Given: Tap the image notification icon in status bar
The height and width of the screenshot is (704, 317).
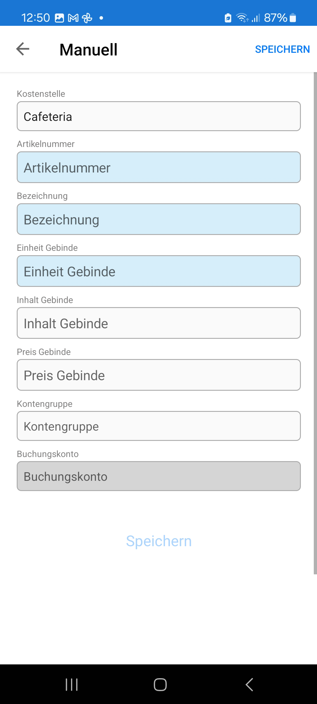Looking at the screenshot, I should [x=59, y=18].
